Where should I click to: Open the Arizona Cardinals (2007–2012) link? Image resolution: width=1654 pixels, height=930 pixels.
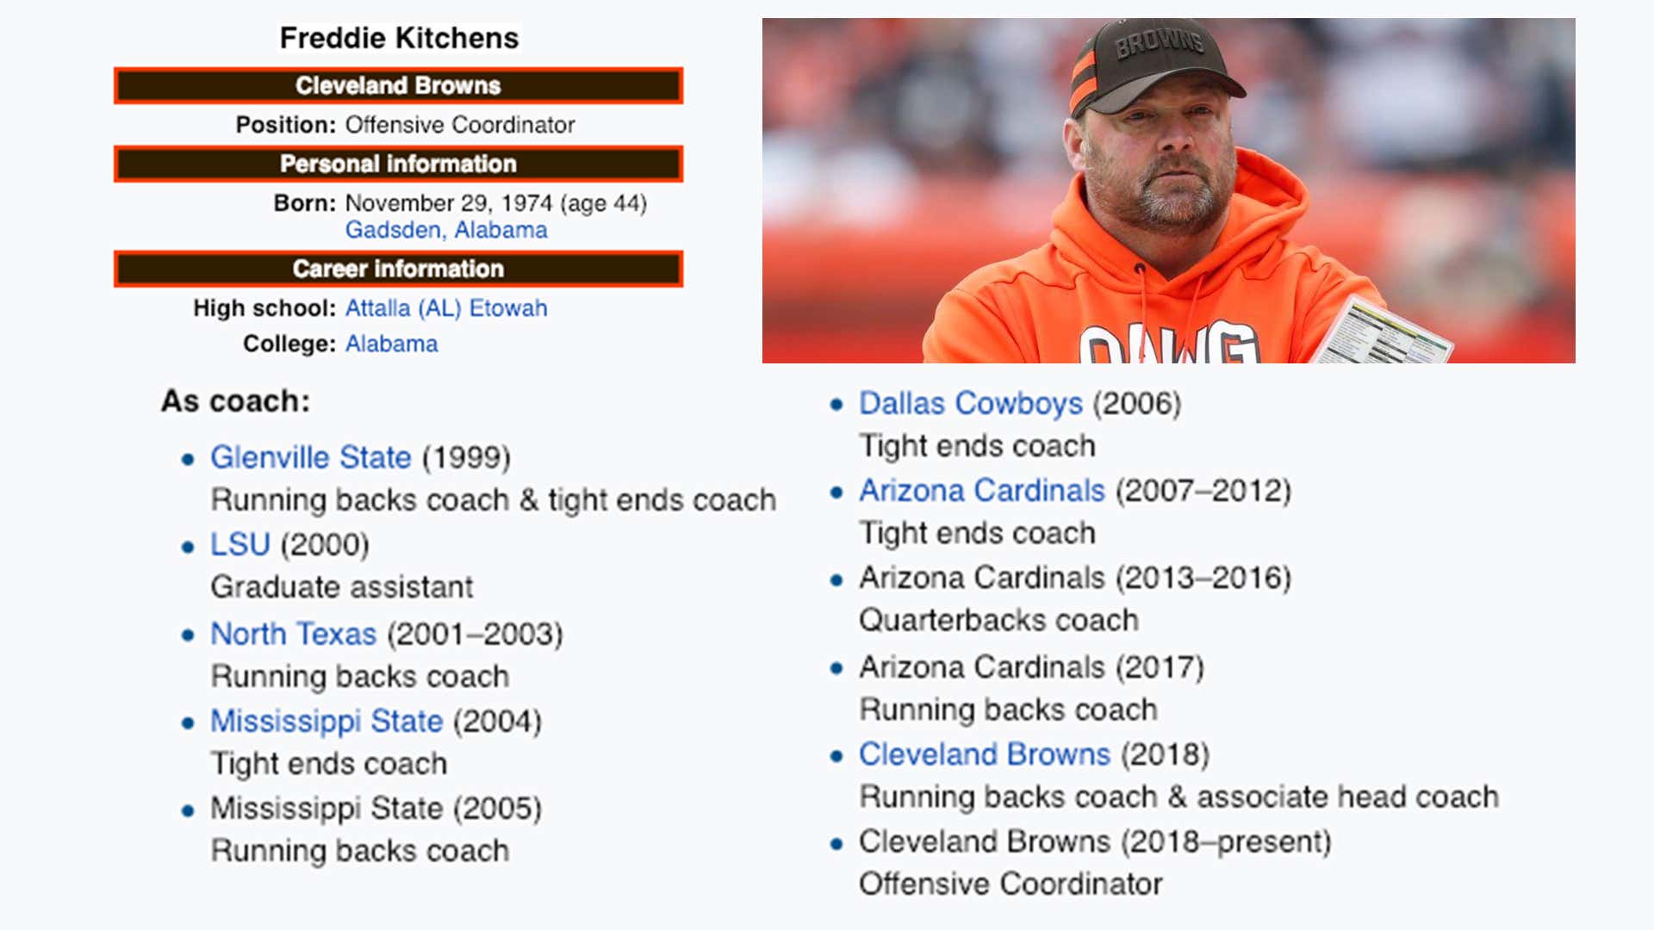(982, 491)
